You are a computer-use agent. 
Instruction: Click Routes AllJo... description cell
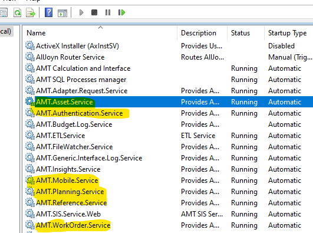pyautogui.click(x=202, y=57)
